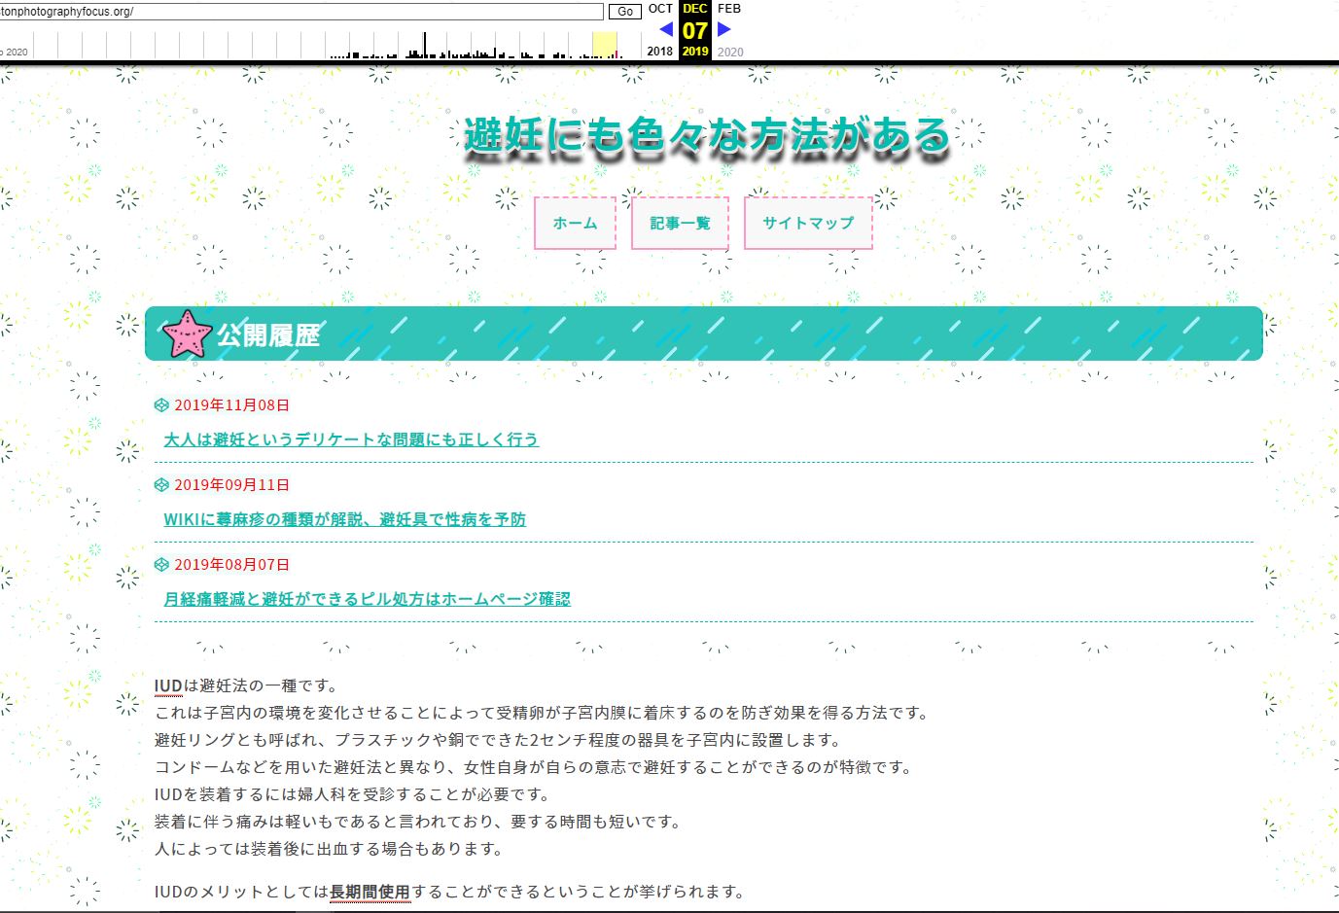Open the サイトマップ menu item
This screenshot has height=913, width=1339.
point(808,223)
